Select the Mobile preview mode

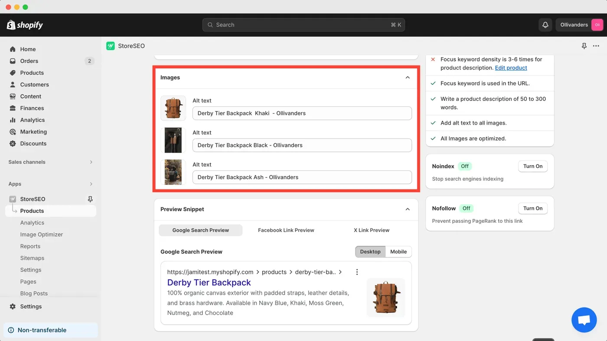coord(398,252)
